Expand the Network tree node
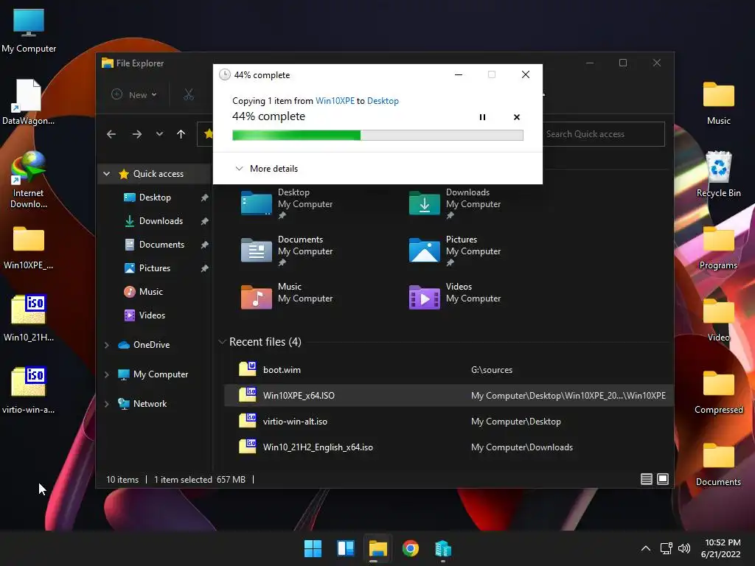This screenshot has height=566, width=755. 106,403
